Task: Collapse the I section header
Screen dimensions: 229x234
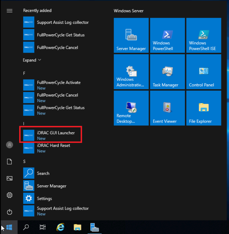Action: click(x=24, y=123)
